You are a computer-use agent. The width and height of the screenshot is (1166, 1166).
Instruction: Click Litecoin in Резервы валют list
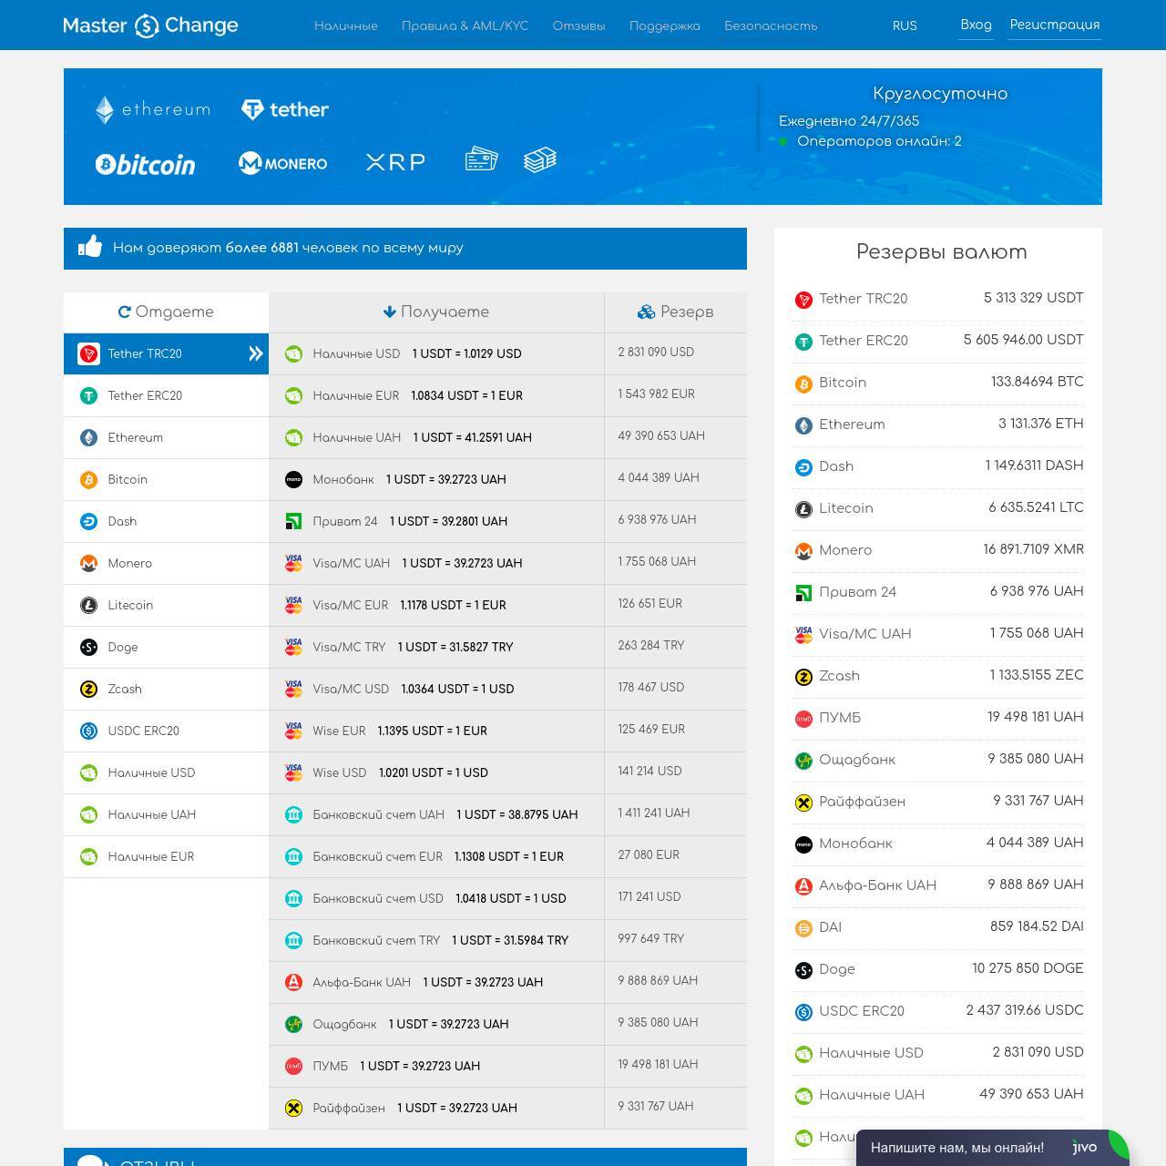pyautogui.click(x=938, y=508)
